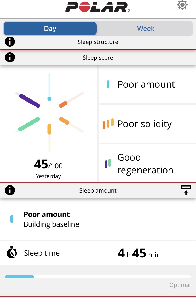Tap the Polar logo at the top
The width and height of the screenshot is (196, 298).
point(98,7)
